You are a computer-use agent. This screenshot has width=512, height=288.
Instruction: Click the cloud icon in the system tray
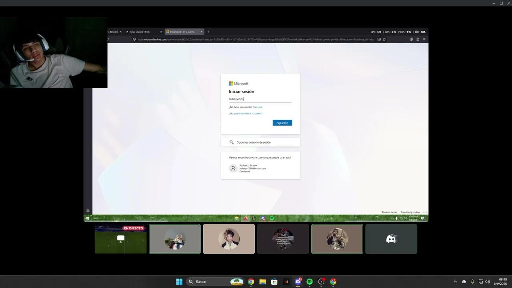[x=464, y=282]
